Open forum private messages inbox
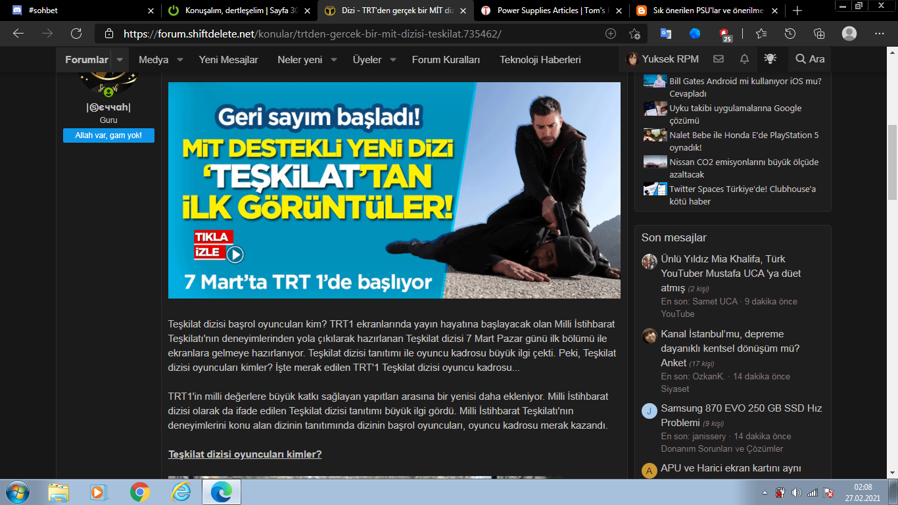The width and height of the screenshot is (898, 505). pos(719,59)
